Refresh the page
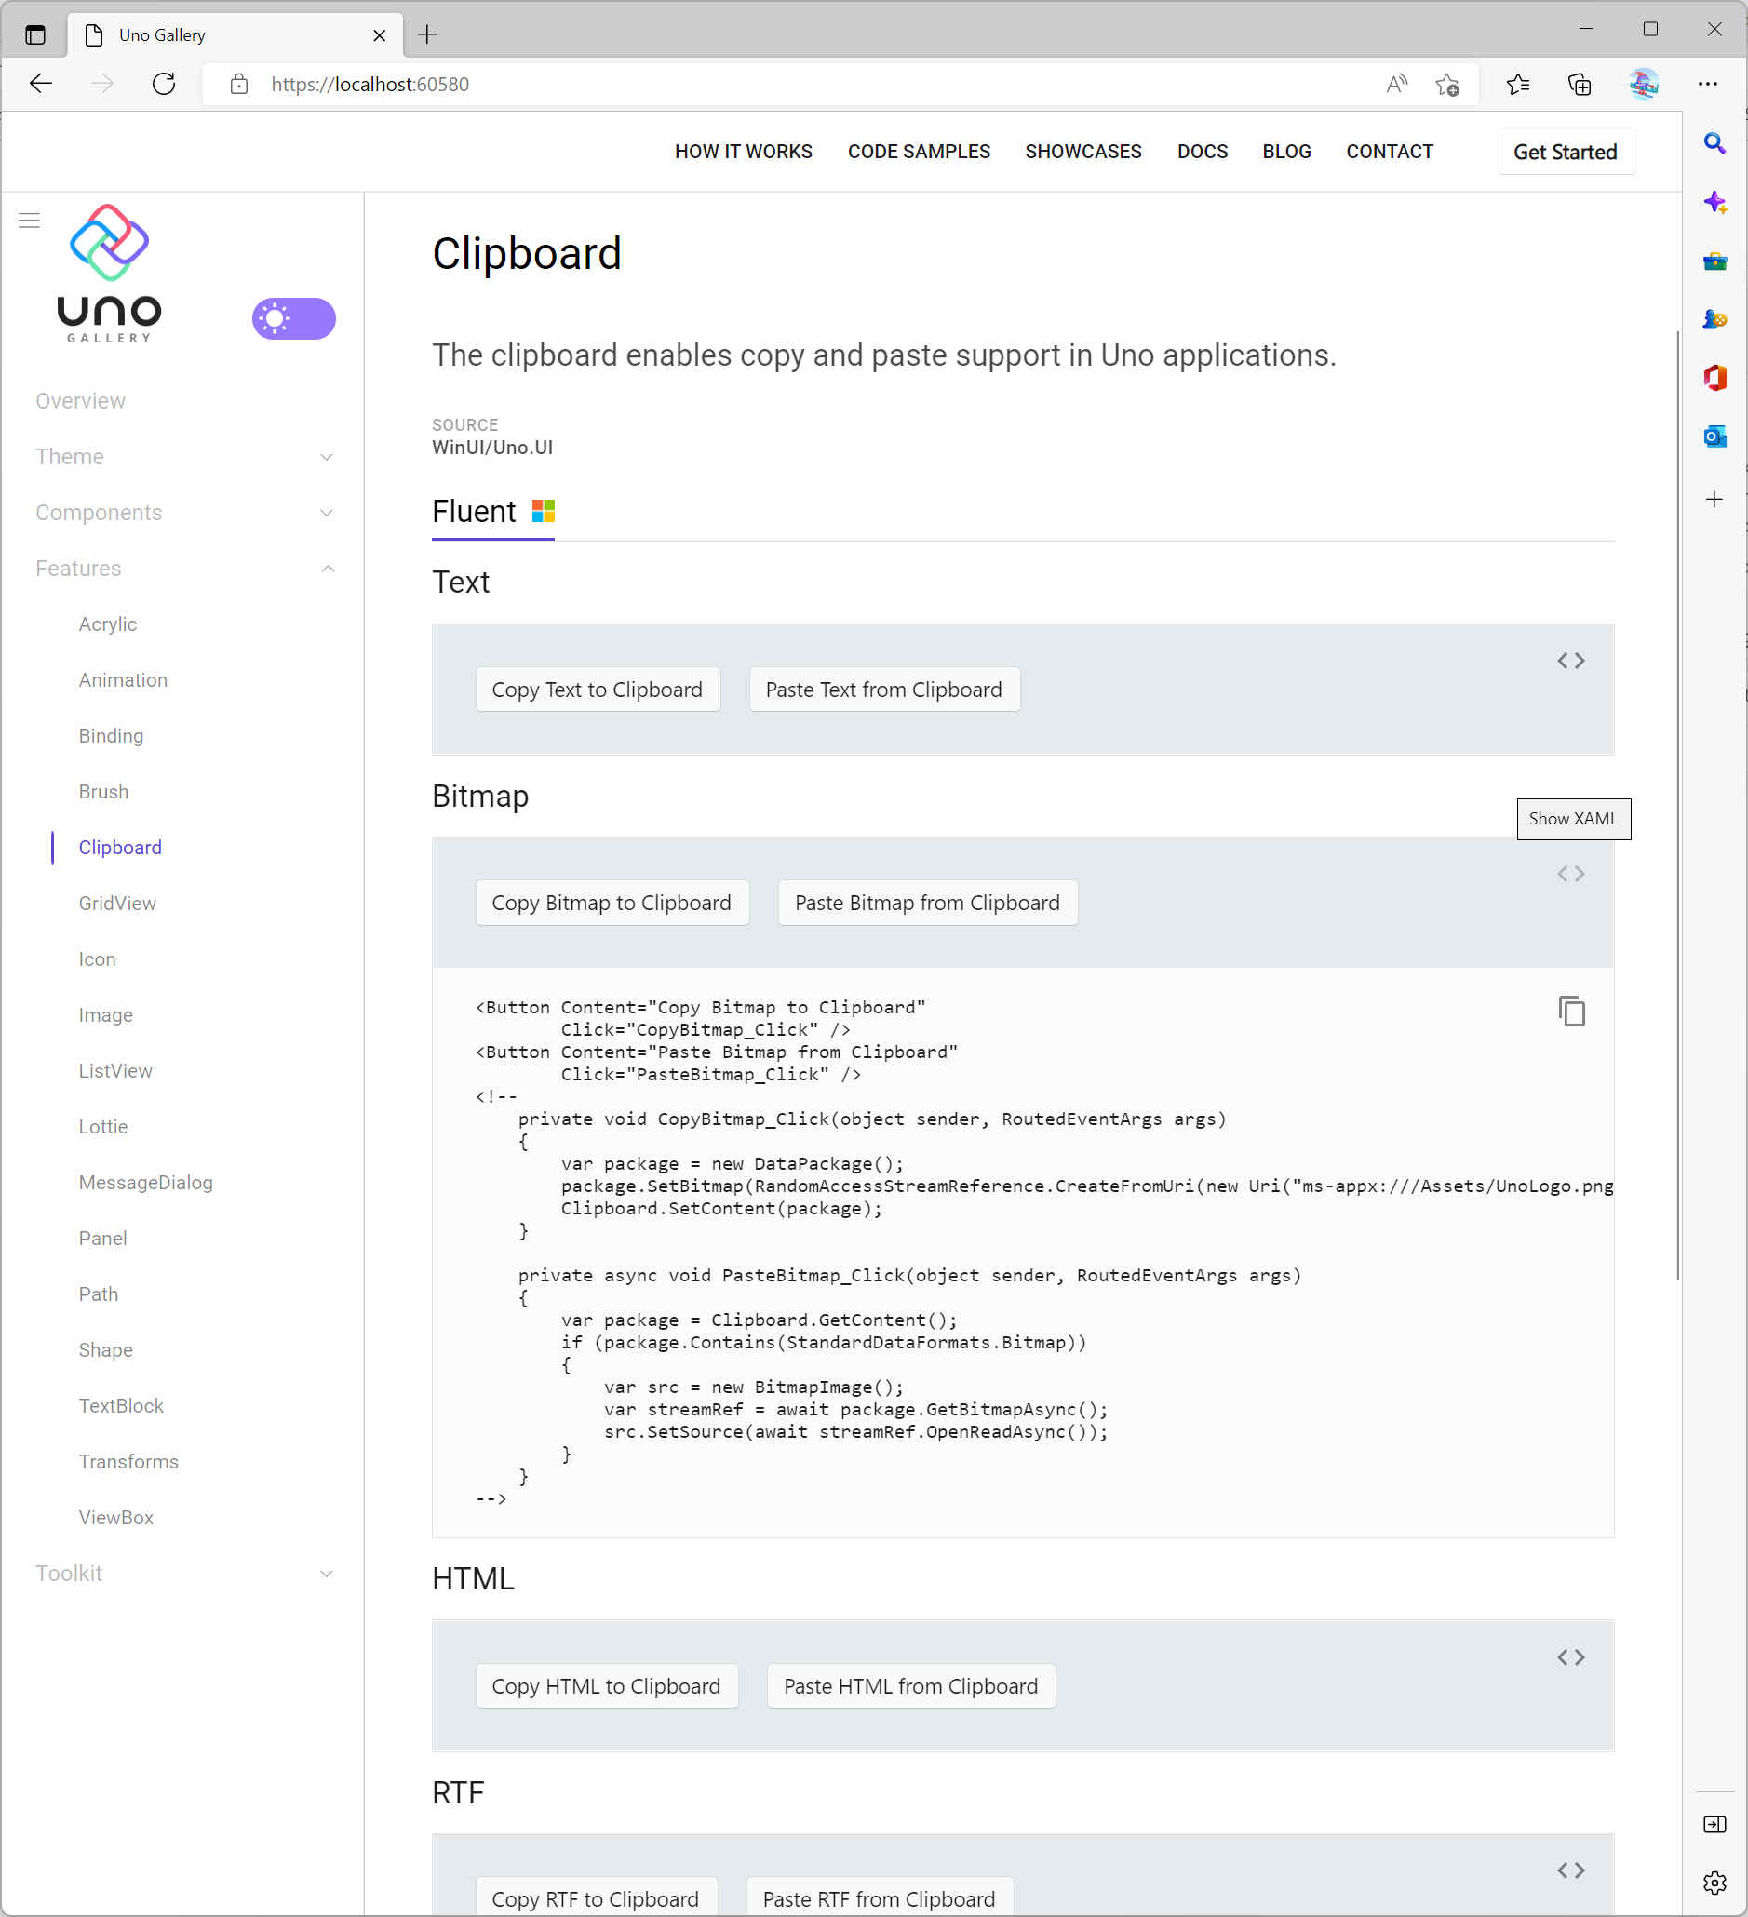 (164, 84)
